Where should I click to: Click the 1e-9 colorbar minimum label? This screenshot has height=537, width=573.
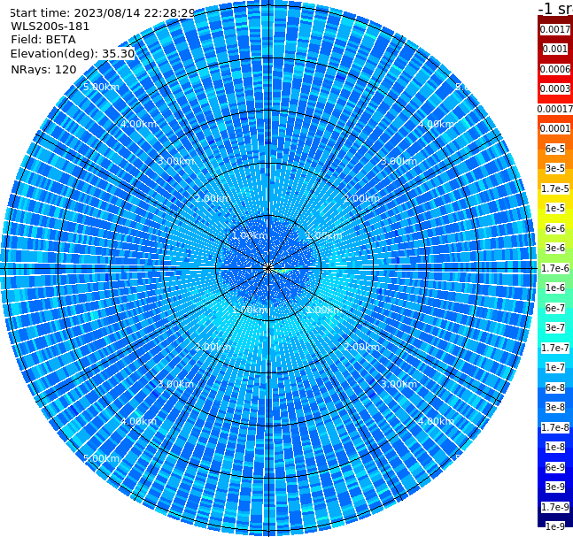pos(555,526)
